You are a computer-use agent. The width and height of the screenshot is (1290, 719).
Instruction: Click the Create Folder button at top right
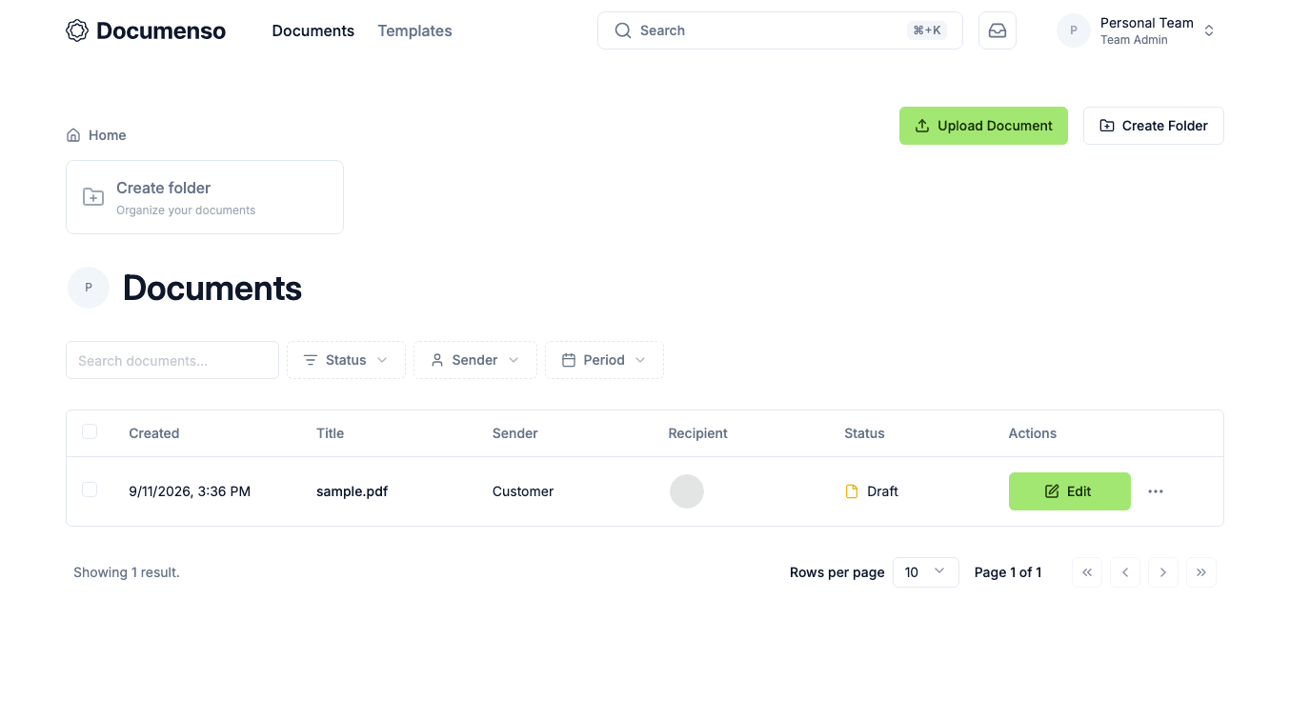(1154, 126)
